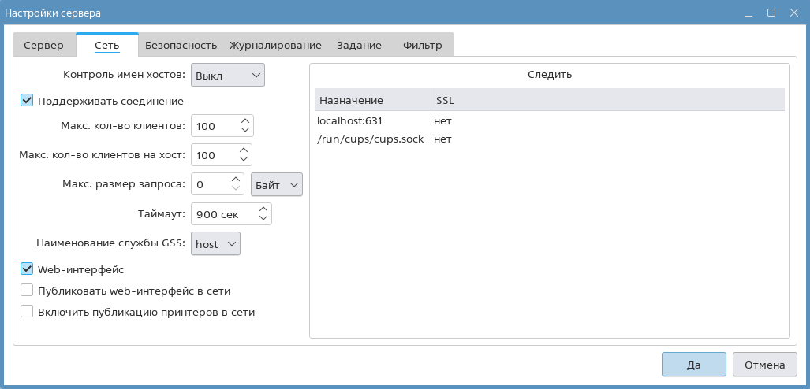Click into the Таймаут input field
The height and width of the screenshot is (389, 810).
(223, 213)
